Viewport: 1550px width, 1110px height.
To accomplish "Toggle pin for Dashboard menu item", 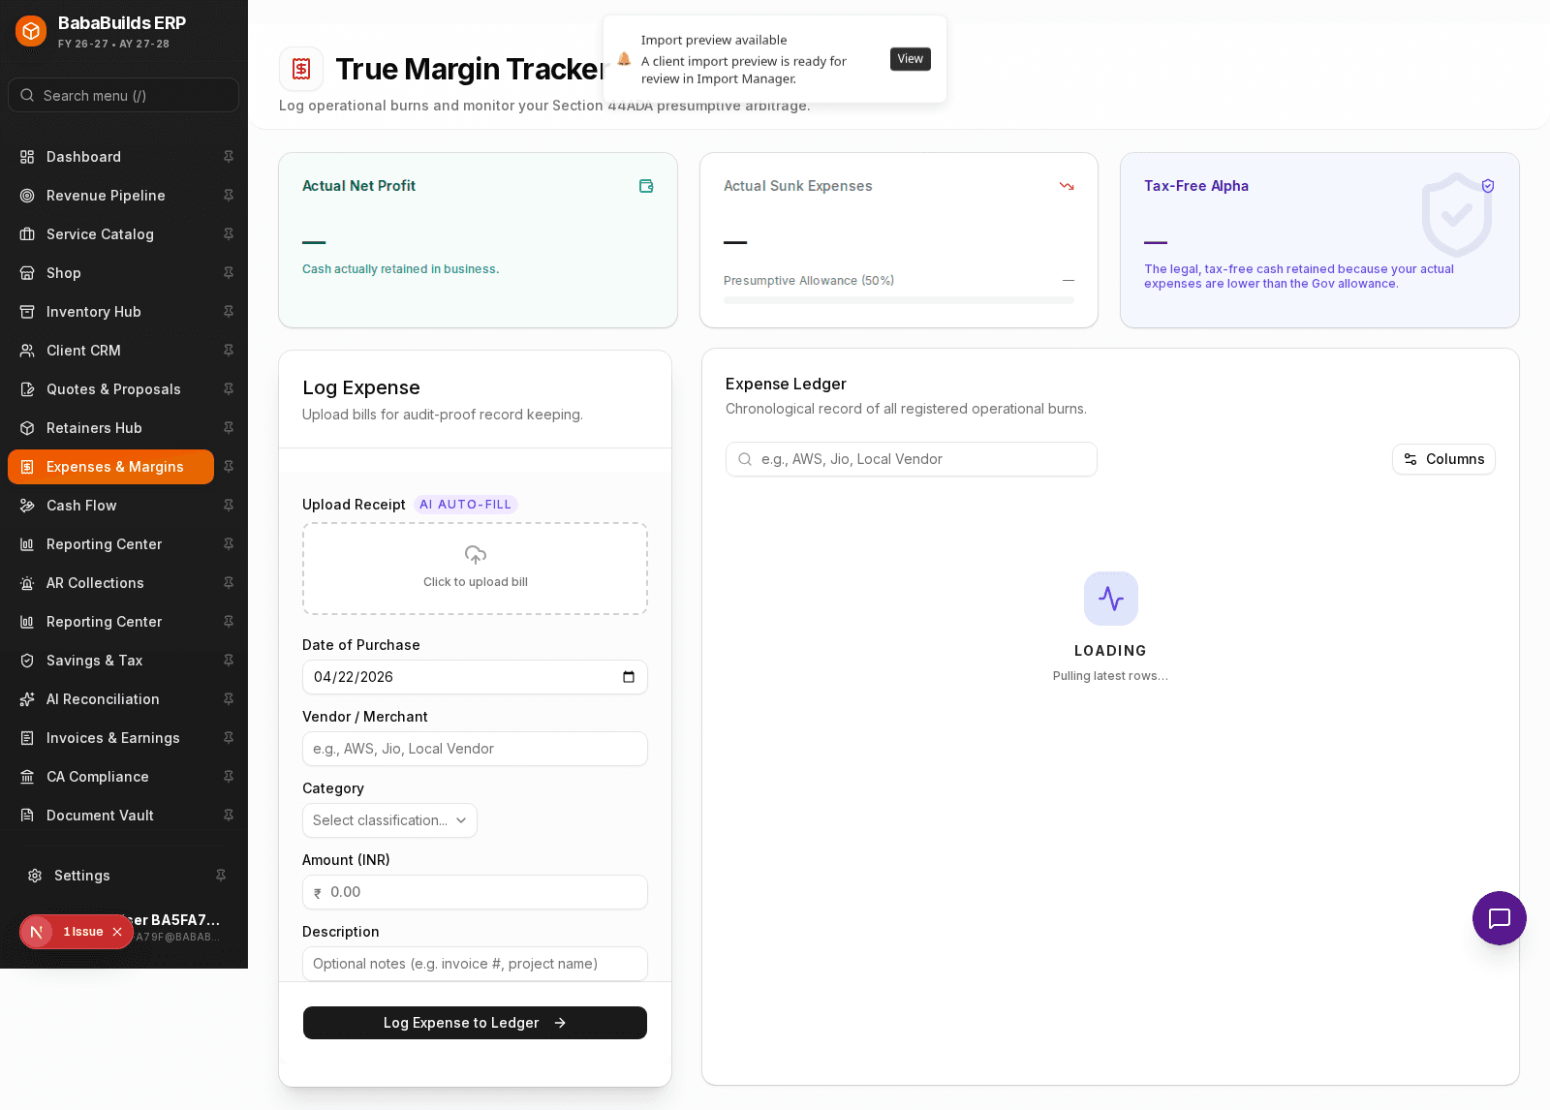I will (x=229, y=157).
